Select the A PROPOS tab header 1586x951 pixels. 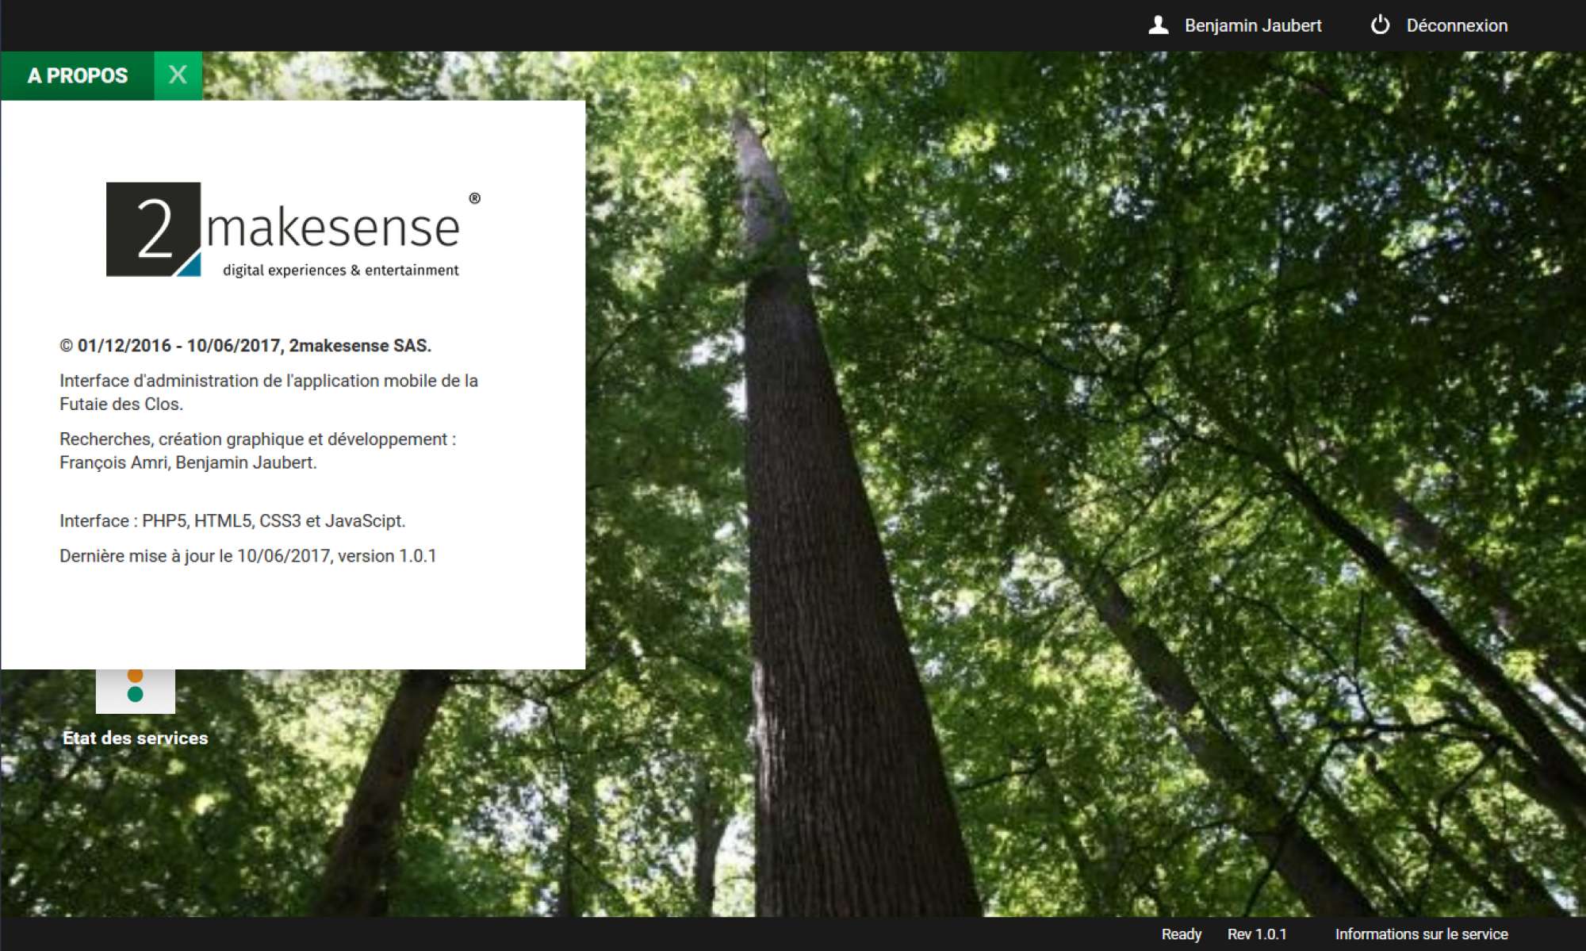(x=77, y=75)
